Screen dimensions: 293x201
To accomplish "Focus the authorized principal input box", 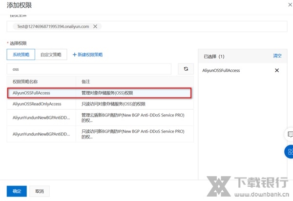I will tap(147, 26).
